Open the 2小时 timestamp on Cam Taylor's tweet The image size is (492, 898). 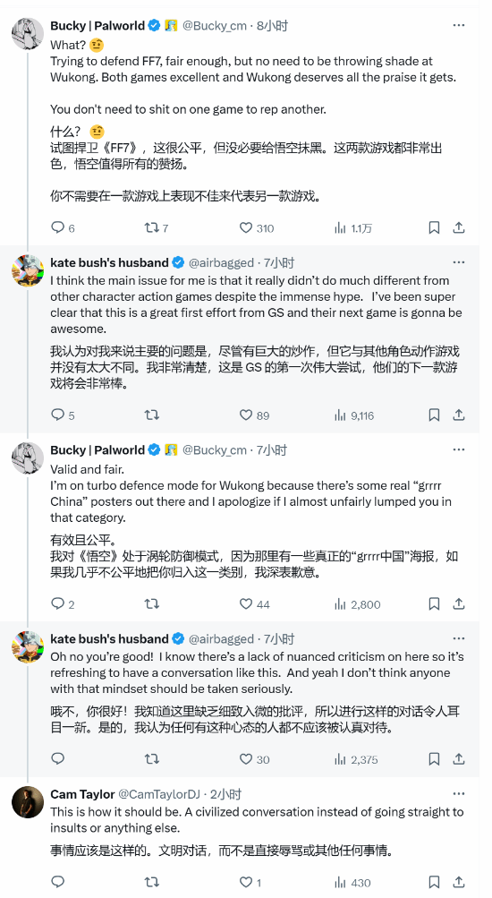tap(225, 794)
